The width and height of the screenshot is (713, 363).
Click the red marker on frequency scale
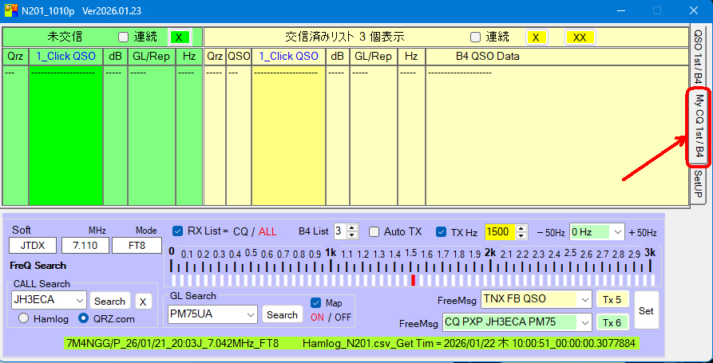tap(413, 280)
